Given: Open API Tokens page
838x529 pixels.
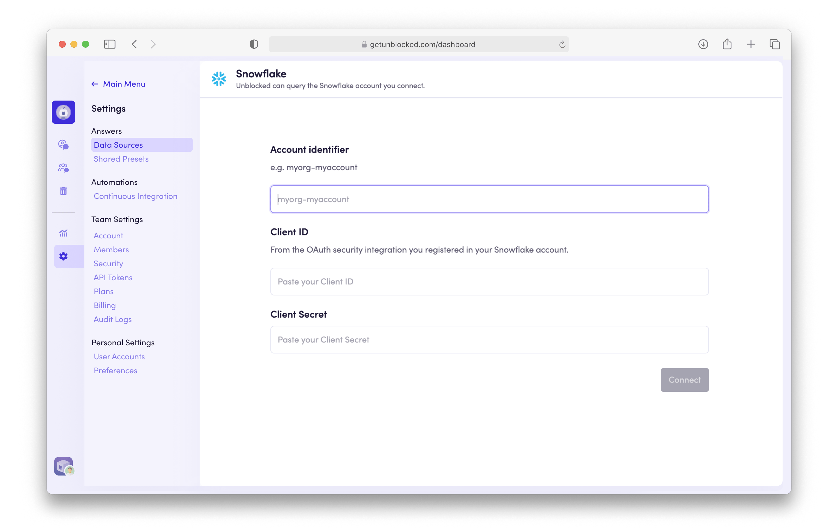Looking at the screenshot, I should (113, 277).
